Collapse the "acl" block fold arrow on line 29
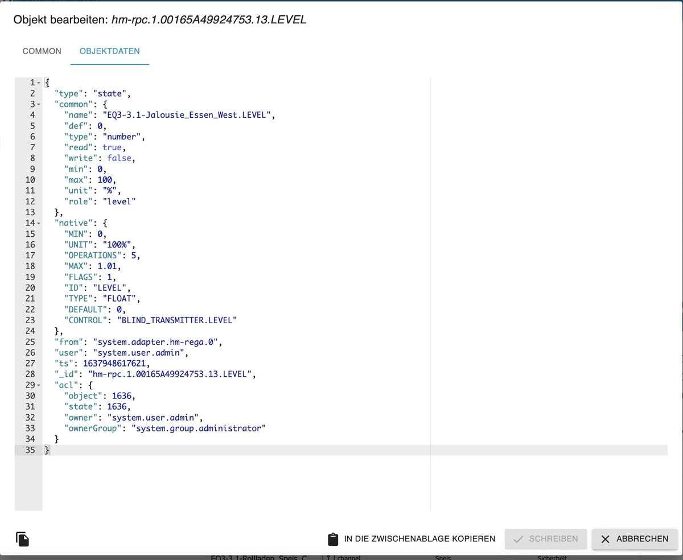 [39, 385]
